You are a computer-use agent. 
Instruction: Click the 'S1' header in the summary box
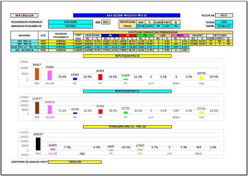[176, 22]
